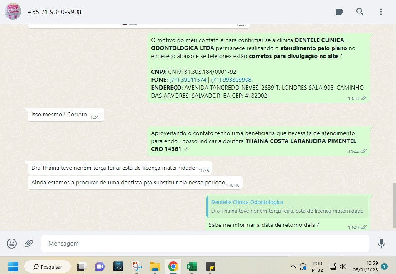Click phone link (71) 39011574

point(188,80)
